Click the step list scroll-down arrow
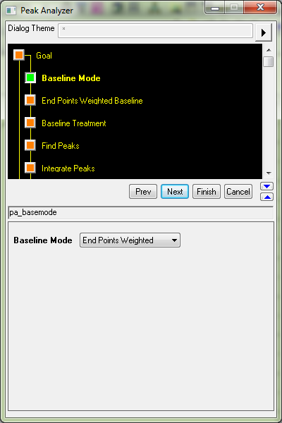Screen dimensions: 282x423 (269, 173)
